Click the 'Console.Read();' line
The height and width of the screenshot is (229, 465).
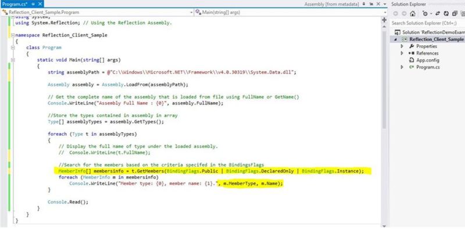(68, 202)
